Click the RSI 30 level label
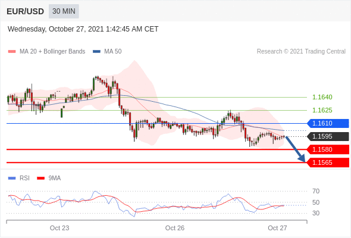This screenshot has width=351, height=238. point(316,213)
